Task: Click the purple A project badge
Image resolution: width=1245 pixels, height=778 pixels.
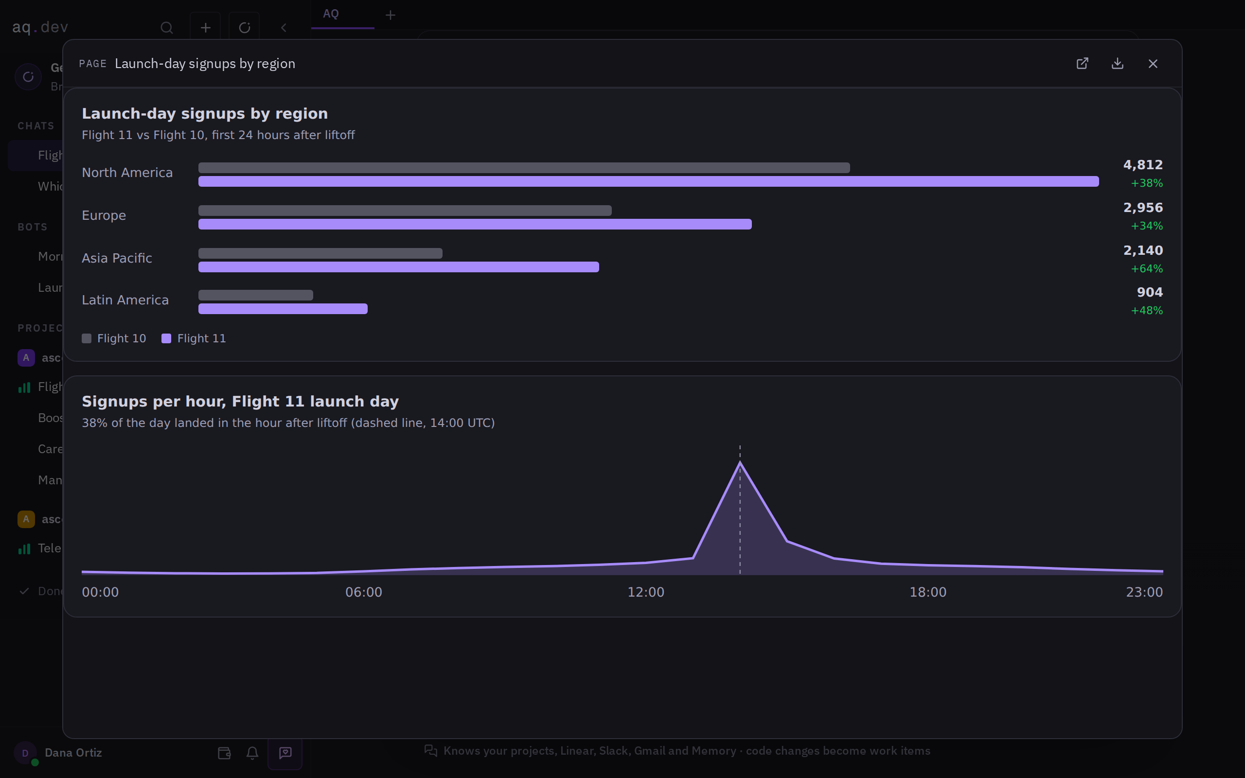Action: (x=26, y=357)
